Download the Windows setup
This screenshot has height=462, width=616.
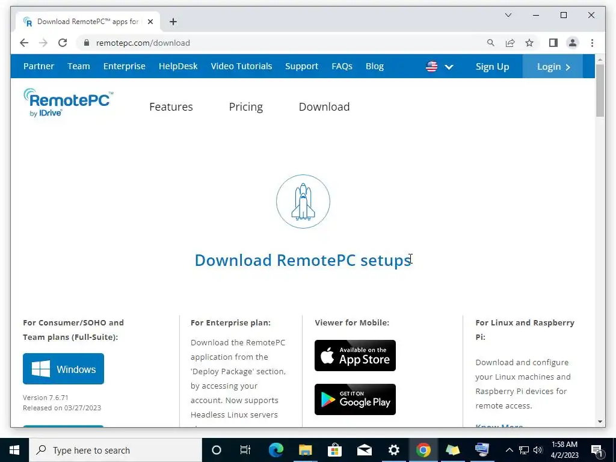tap(63, 369)
